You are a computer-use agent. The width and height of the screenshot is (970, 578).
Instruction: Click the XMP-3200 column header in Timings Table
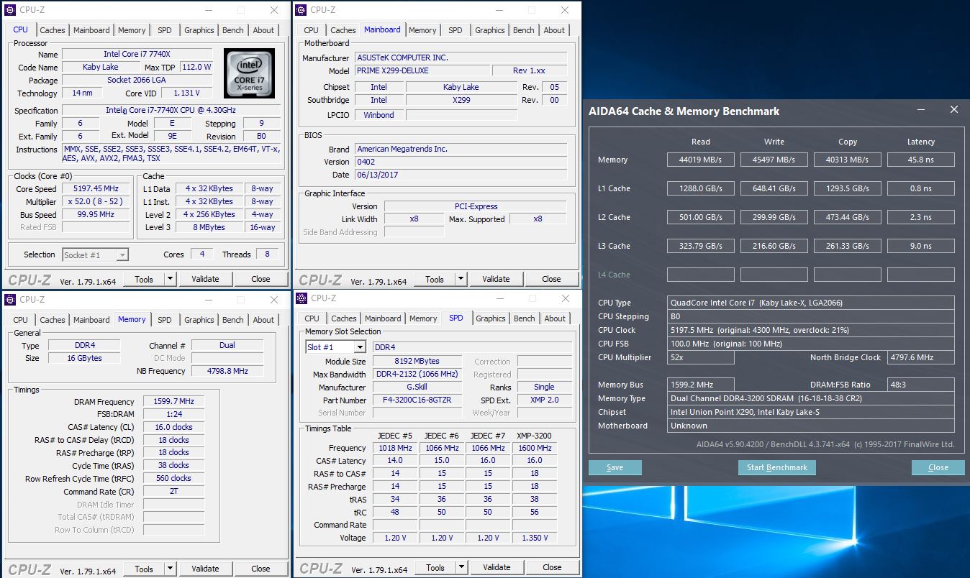click(x=534, y=435)
